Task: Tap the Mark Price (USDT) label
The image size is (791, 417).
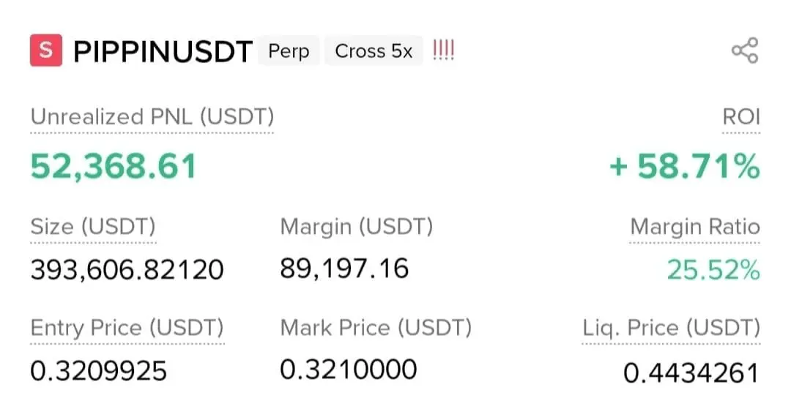Action: coord(375,328)
